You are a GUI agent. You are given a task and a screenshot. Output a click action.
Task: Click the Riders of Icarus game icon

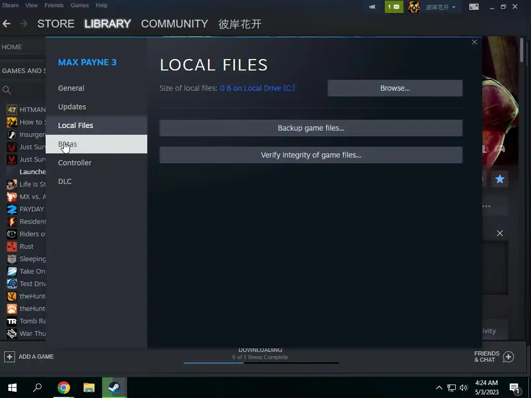[x=12, y=234]
